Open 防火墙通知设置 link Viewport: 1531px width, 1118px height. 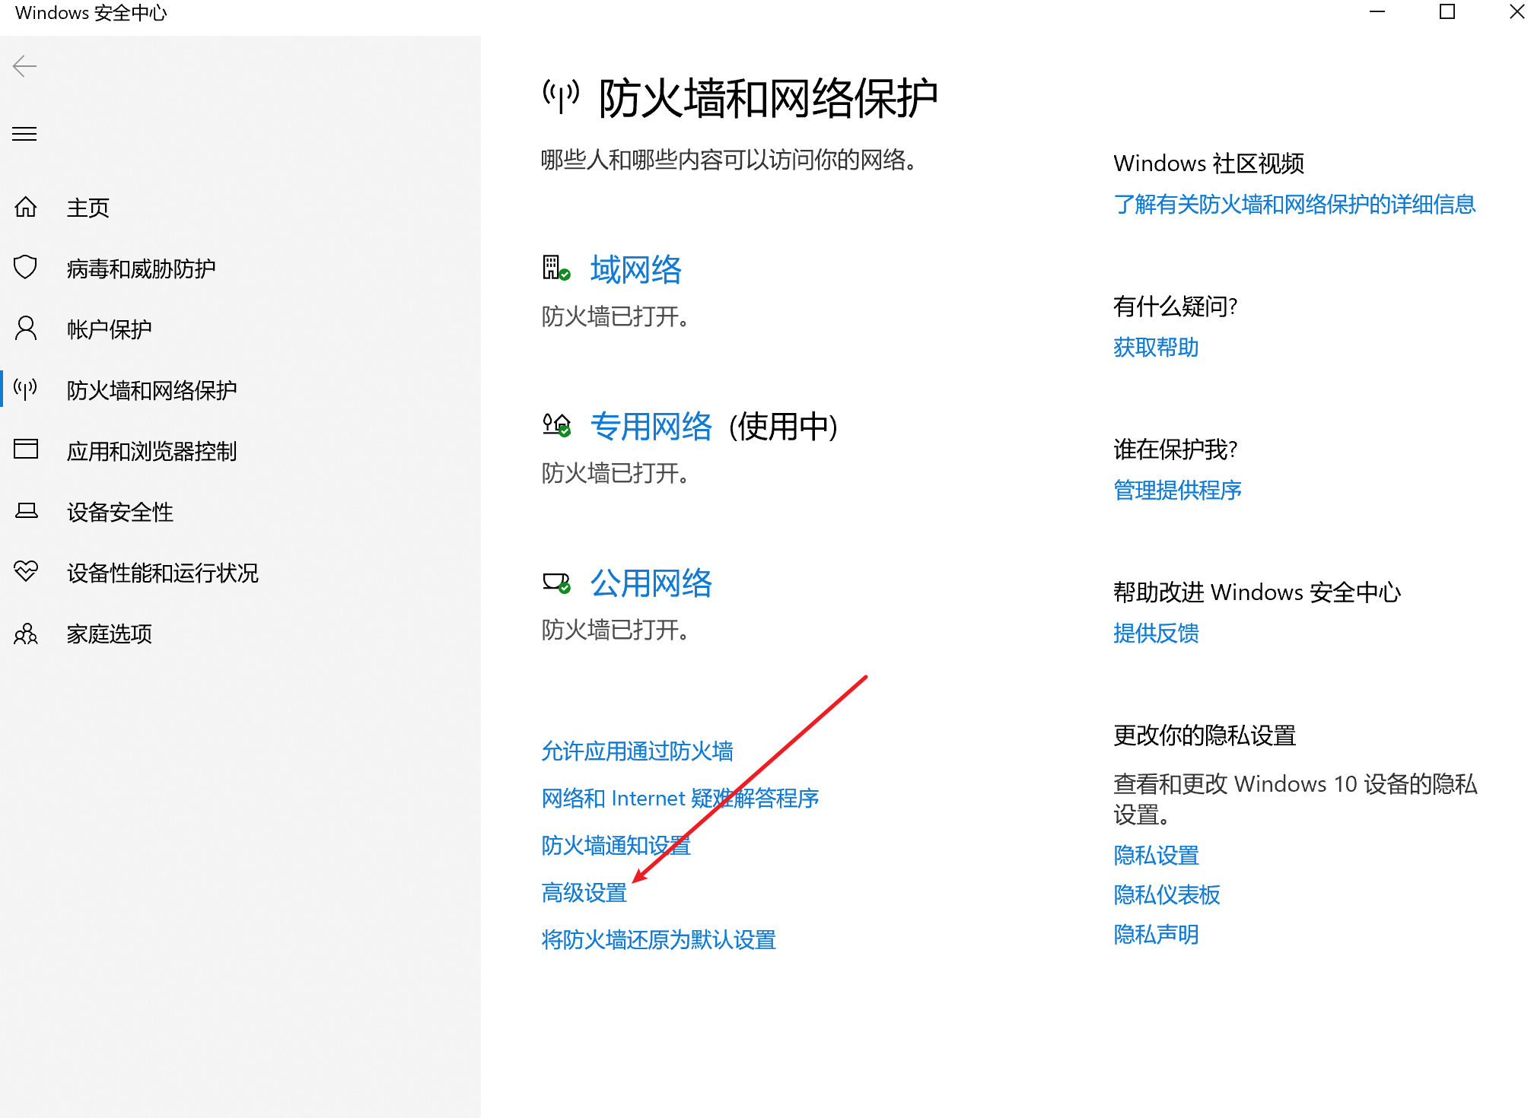pyautogui.click(x=616, y=846)
